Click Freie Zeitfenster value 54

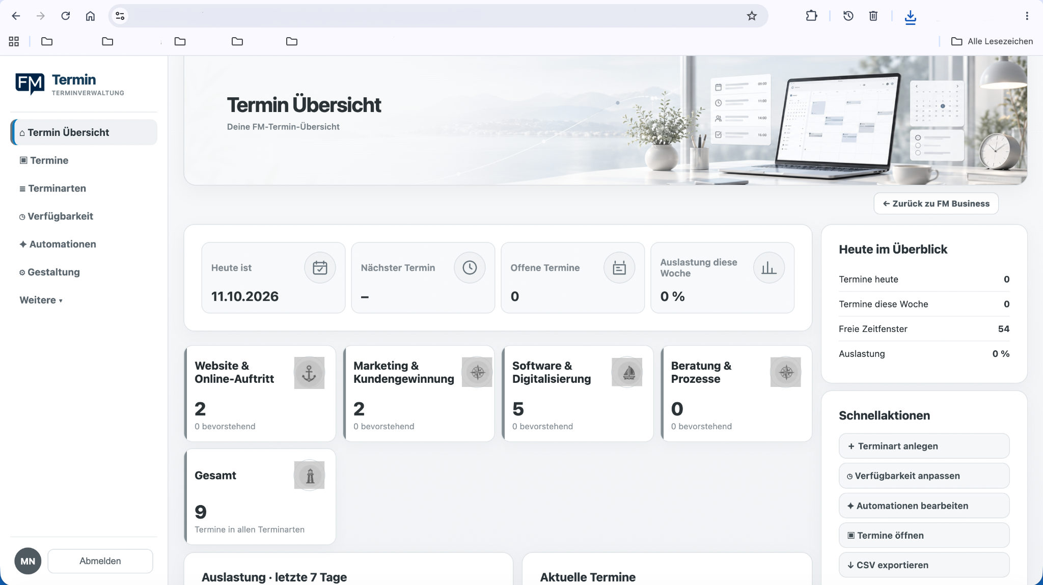pyautogui.click(x=1003, y=329)
